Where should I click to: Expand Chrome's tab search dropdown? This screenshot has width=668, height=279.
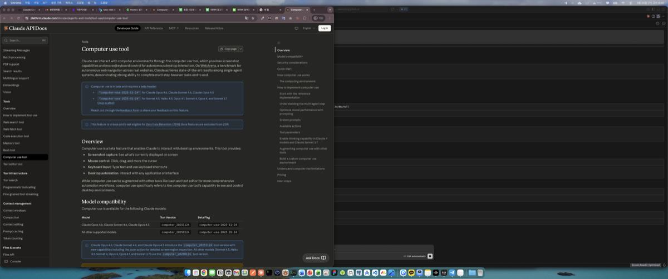click(x=330, y=10)
